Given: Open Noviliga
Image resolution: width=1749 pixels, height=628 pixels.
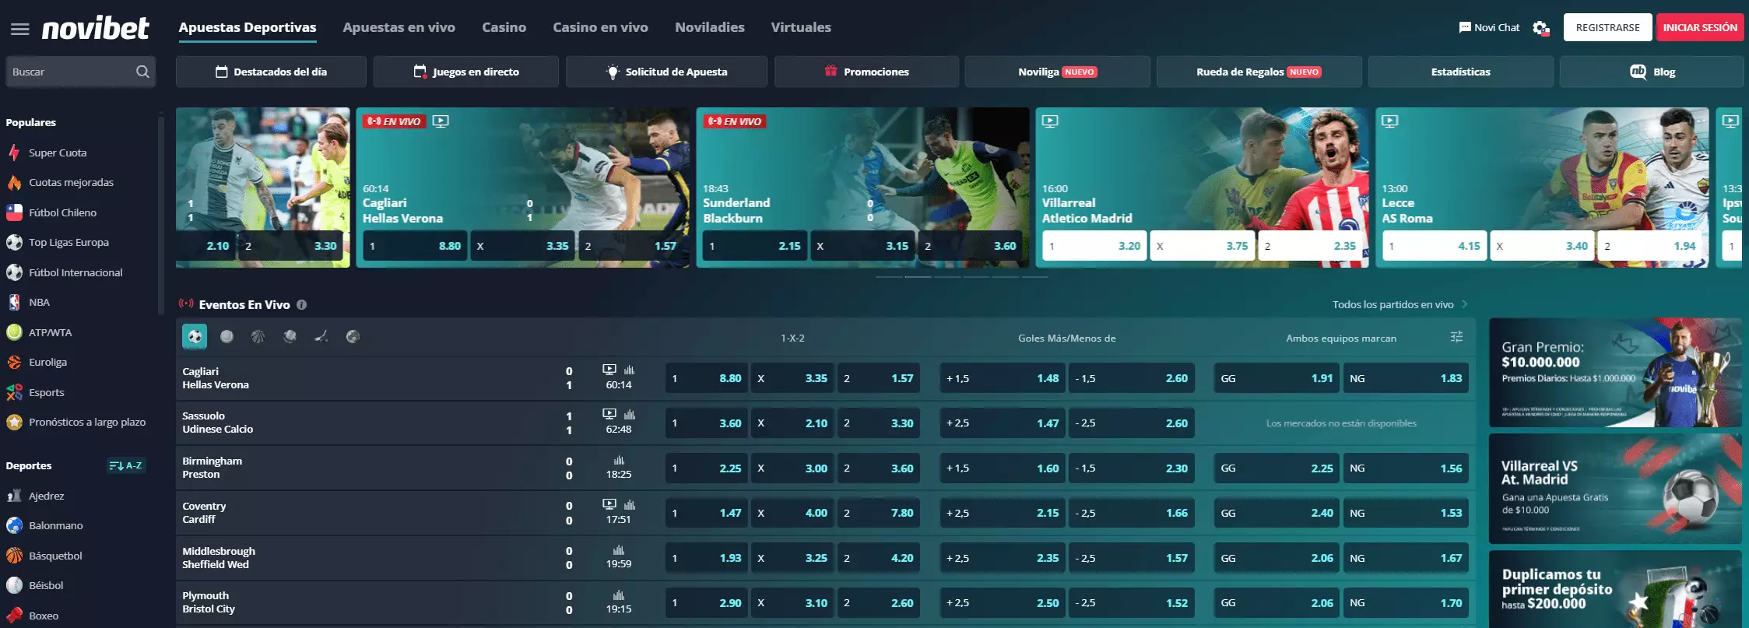Looking at the screenshot, I should tap(1057, 72).
